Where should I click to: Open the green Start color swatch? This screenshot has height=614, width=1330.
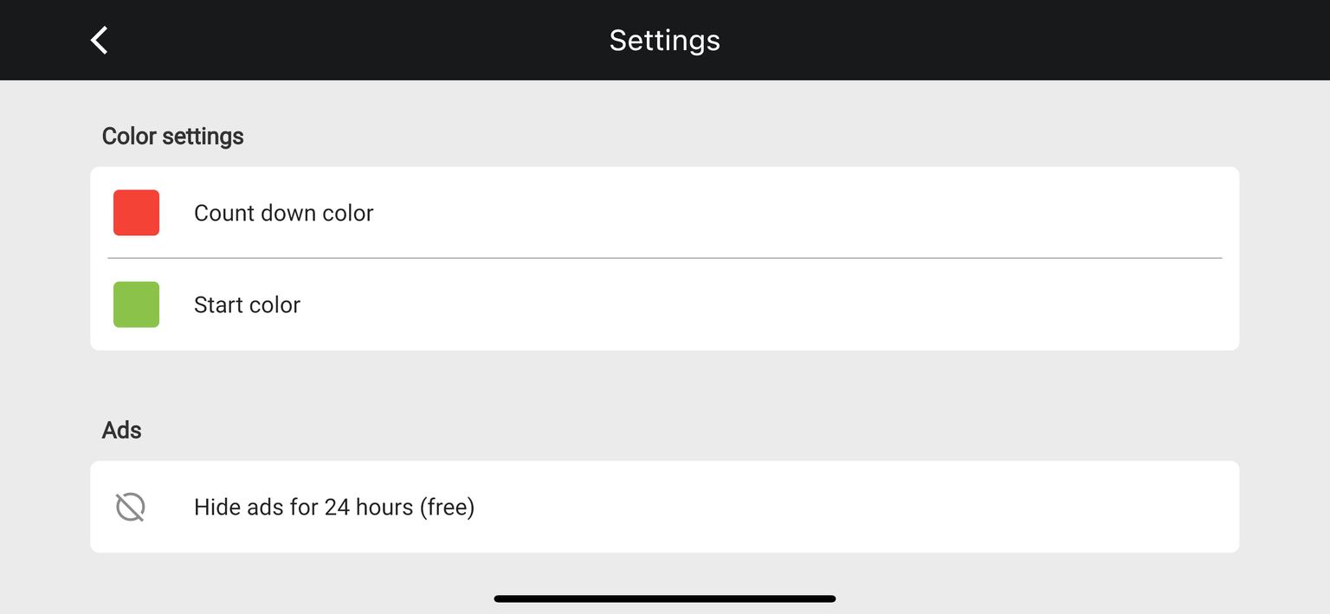point(136,304)
